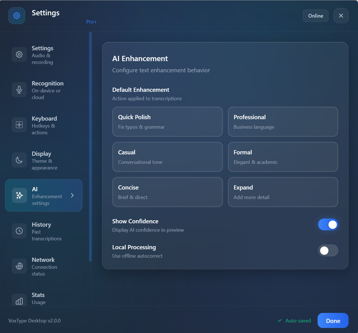Select the Display moon icon

[19, 160]
